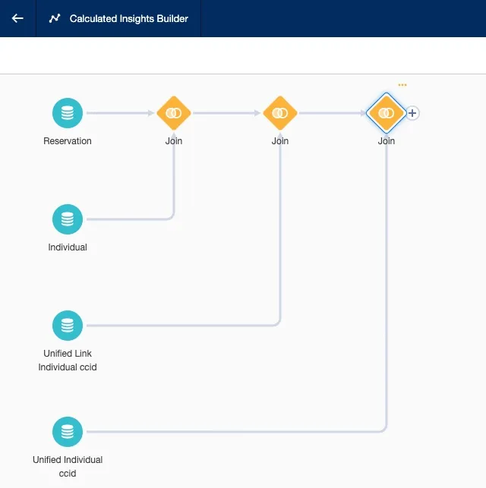The height and width of the screenshot is (488, 486).
Task: Click the Join label under the selected node
Action: pos(387,141)
